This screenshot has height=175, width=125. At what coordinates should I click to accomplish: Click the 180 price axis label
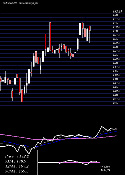(115, 15)
